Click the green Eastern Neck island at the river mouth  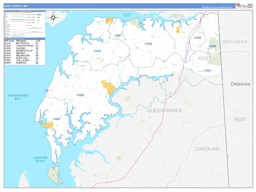pos(55,176)
